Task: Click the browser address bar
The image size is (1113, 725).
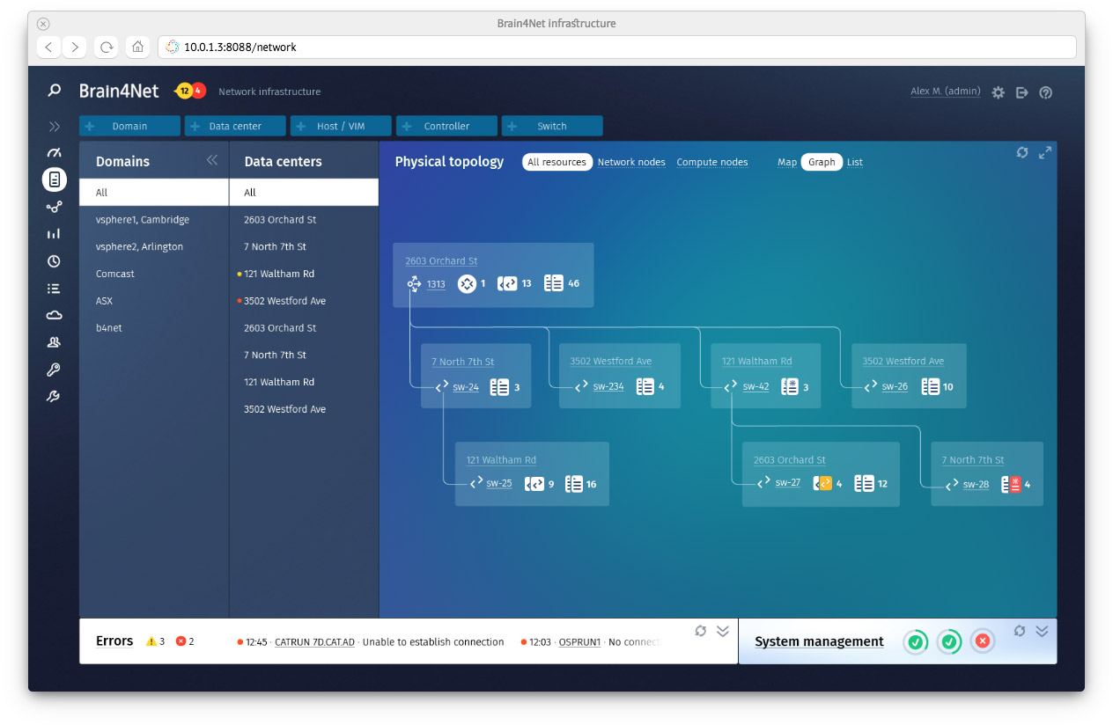Action: (616, 47)
